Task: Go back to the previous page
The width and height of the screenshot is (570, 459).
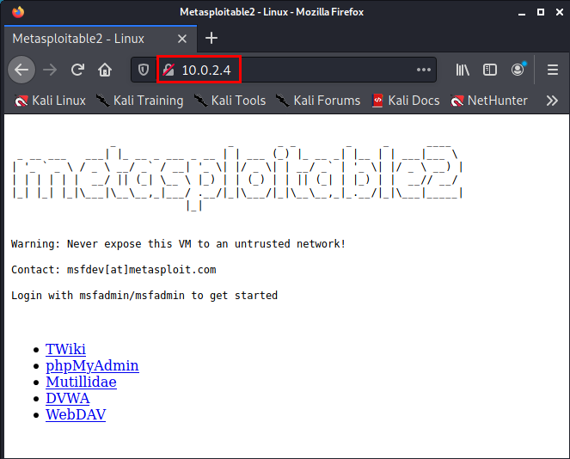Action: tap(21, 70)
